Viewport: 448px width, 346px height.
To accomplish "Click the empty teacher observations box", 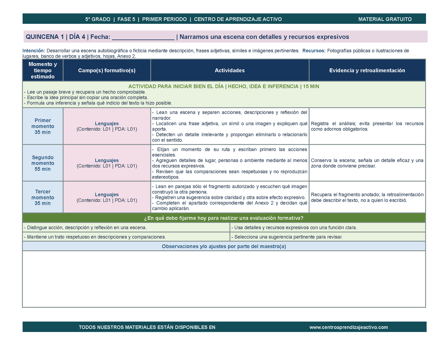I will tap(224, 279).
